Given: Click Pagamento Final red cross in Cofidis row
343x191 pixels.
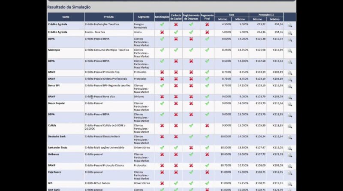Looking at the screenshot, I should coord(207,125).
